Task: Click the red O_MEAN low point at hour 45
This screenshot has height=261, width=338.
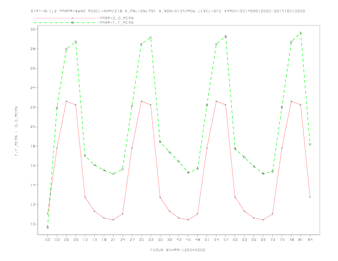Action: pos(188,220)
